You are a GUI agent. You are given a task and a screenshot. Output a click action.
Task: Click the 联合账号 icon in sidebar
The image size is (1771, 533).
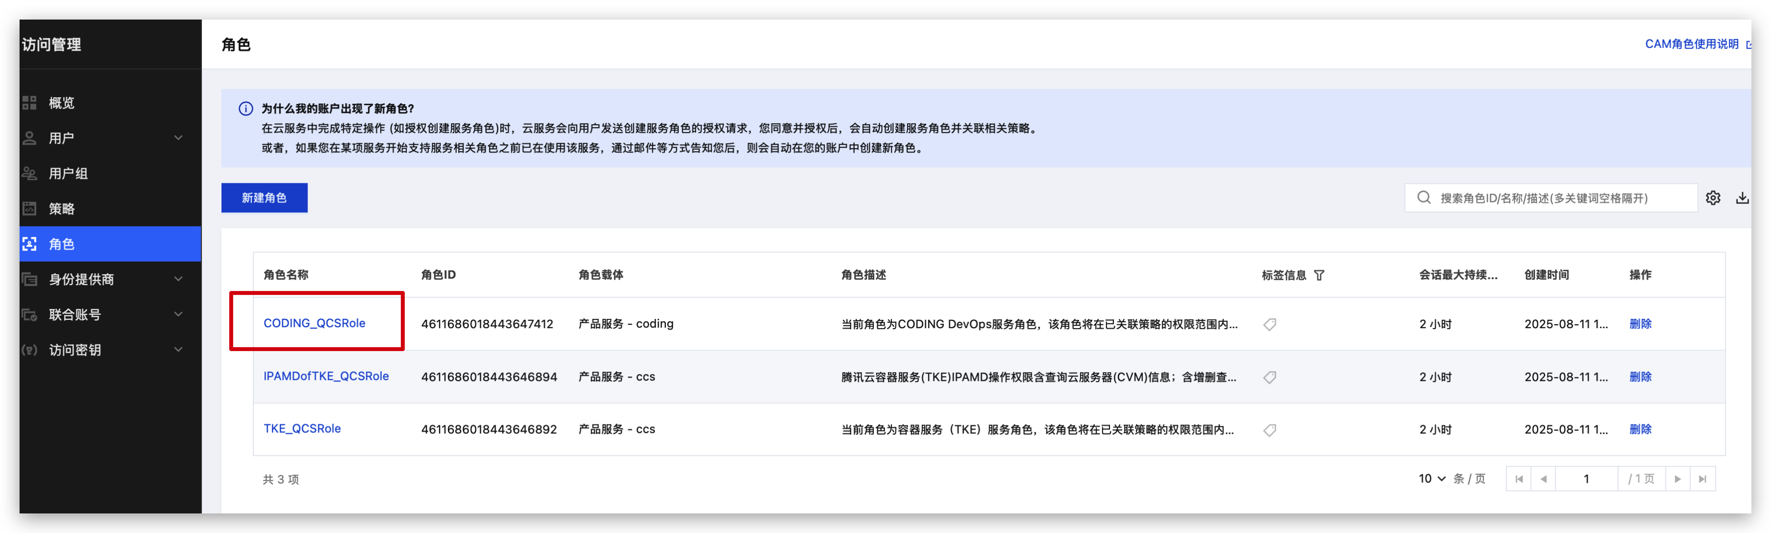pos(29,314)
